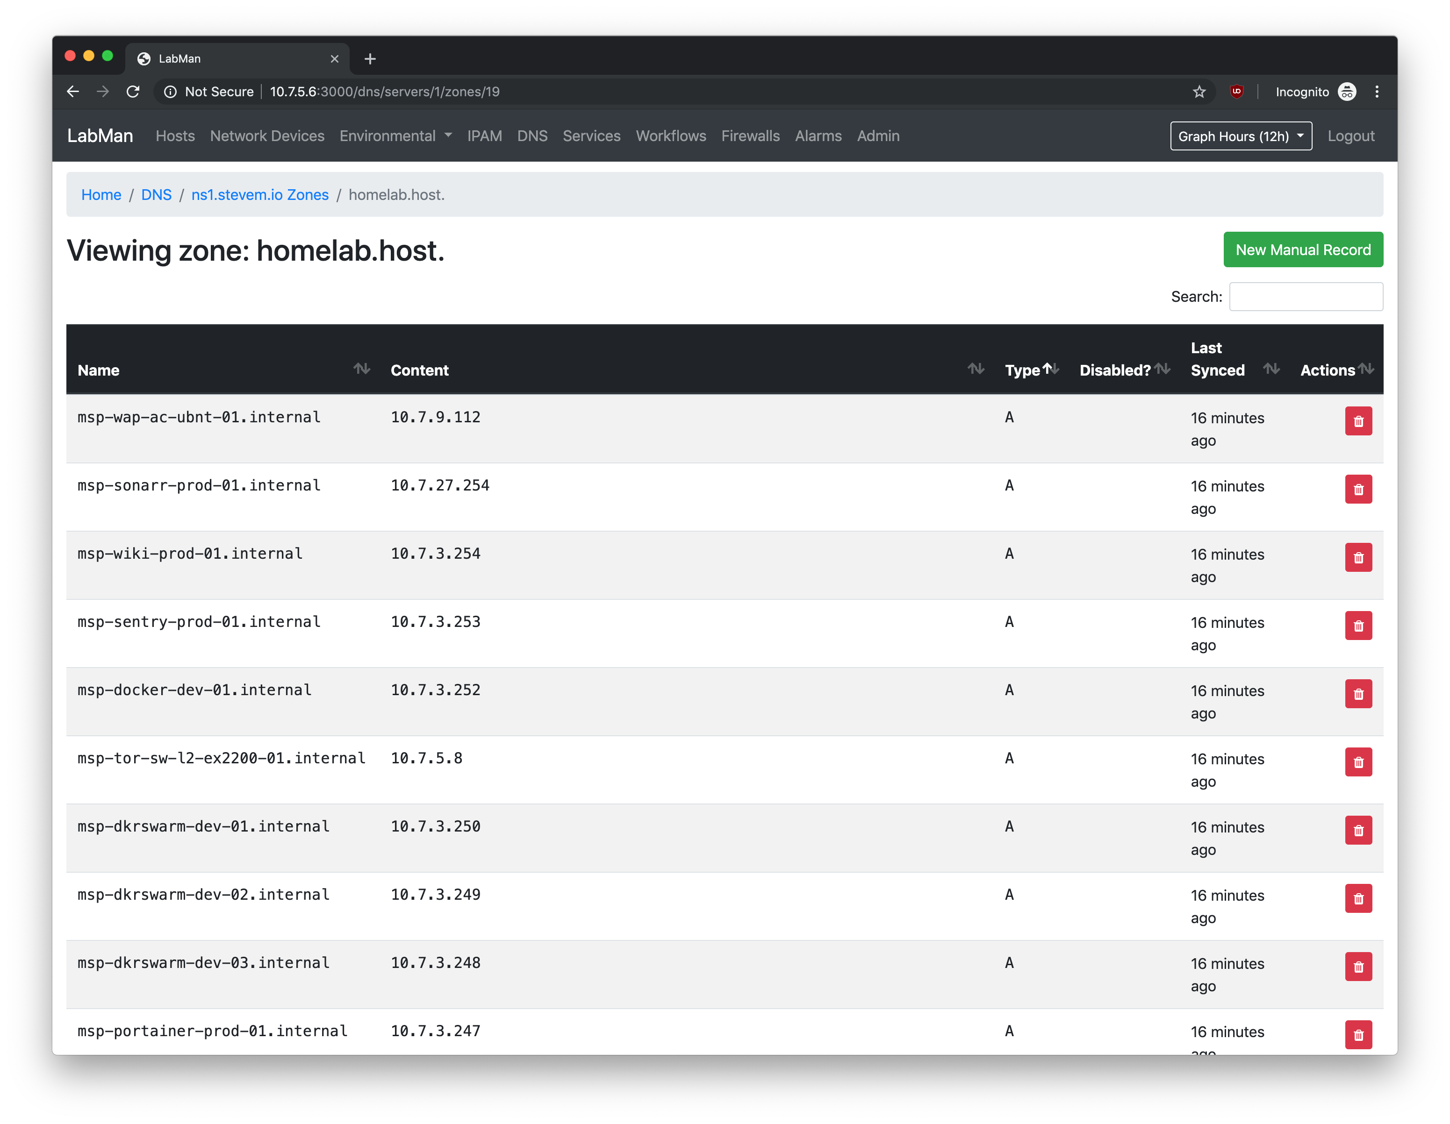Bookmark page with the star icon

[x=1199, y=92]
